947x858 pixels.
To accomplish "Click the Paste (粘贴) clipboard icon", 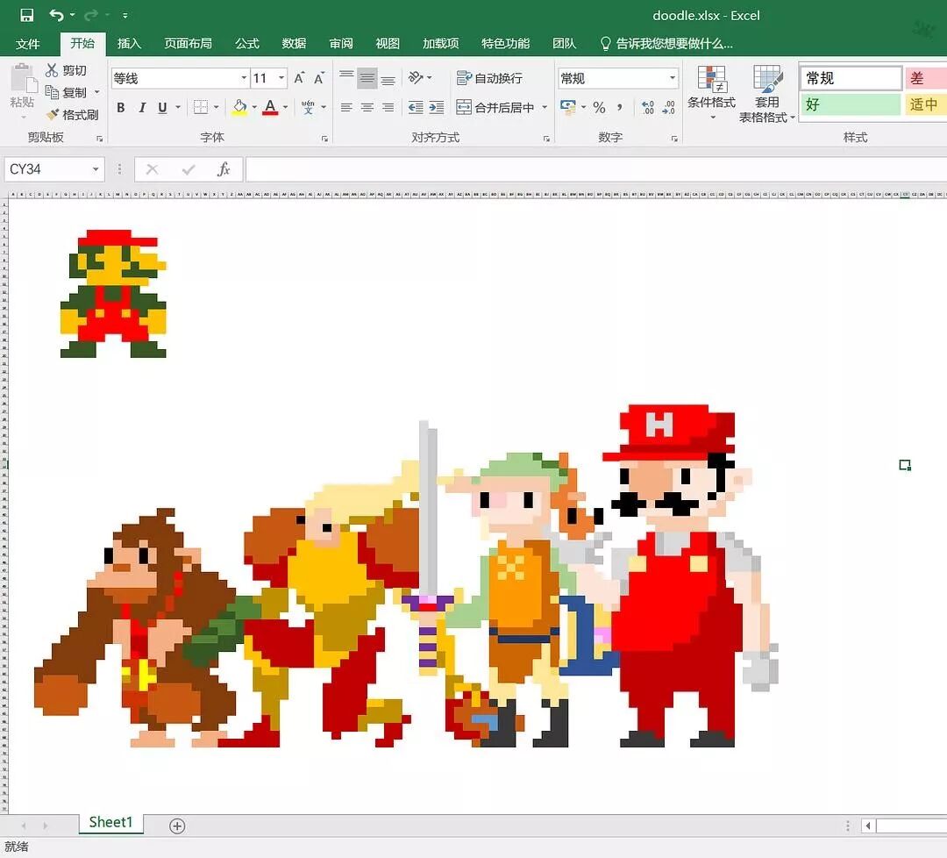I will [23, 80].
